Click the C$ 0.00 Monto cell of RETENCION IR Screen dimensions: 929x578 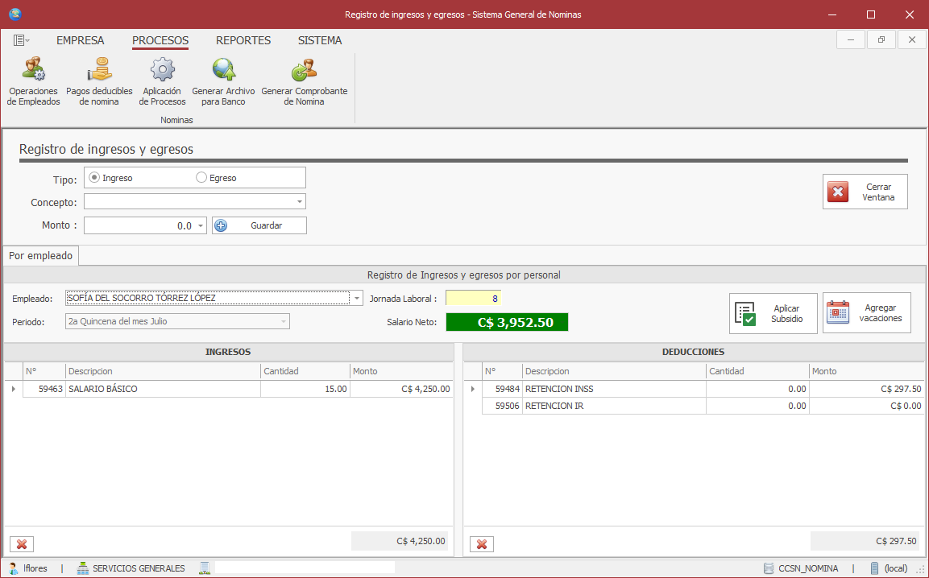tap(866, 406)
